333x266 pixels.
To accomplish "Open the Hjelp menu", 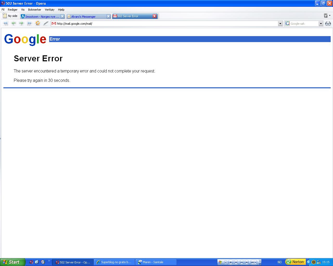I will tap(61, 10).
